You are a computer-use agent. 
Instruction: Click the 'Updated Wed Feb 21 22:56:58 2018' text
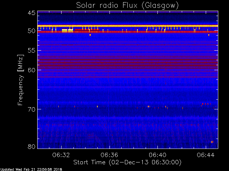click(31, 170)
